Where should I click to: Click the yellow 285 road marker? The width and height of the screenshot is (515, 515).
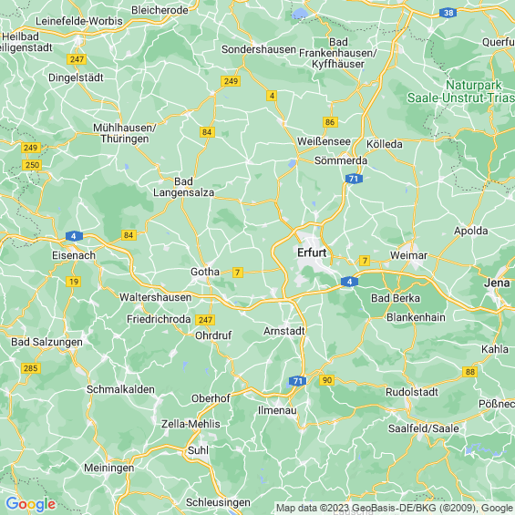point(31,368)
